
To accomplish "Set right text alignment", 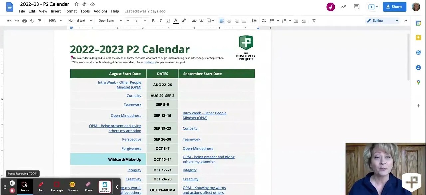I will point(236,21).
